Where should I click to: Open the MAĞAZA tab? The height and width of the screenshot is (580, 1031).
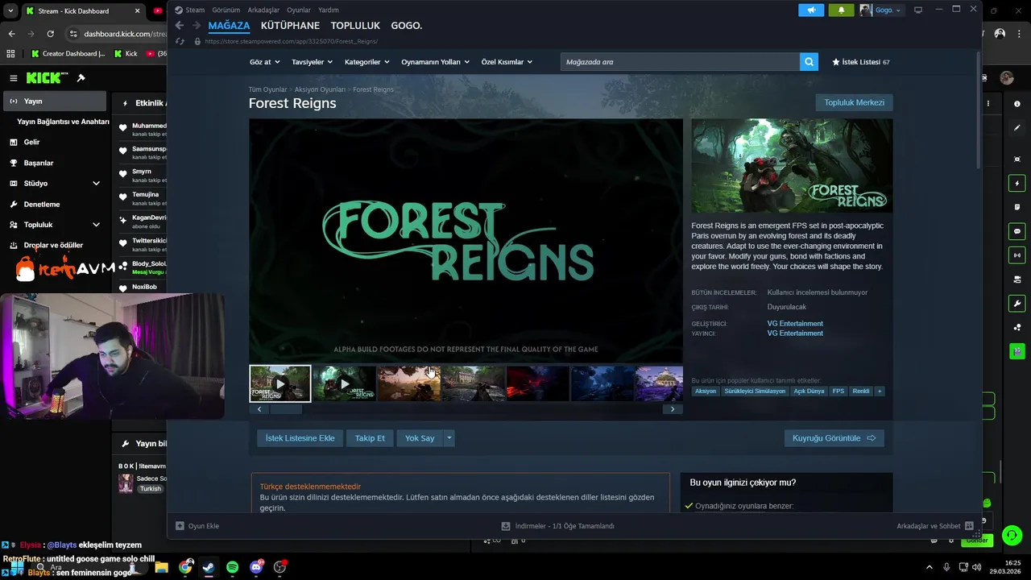tap(229, 26)
